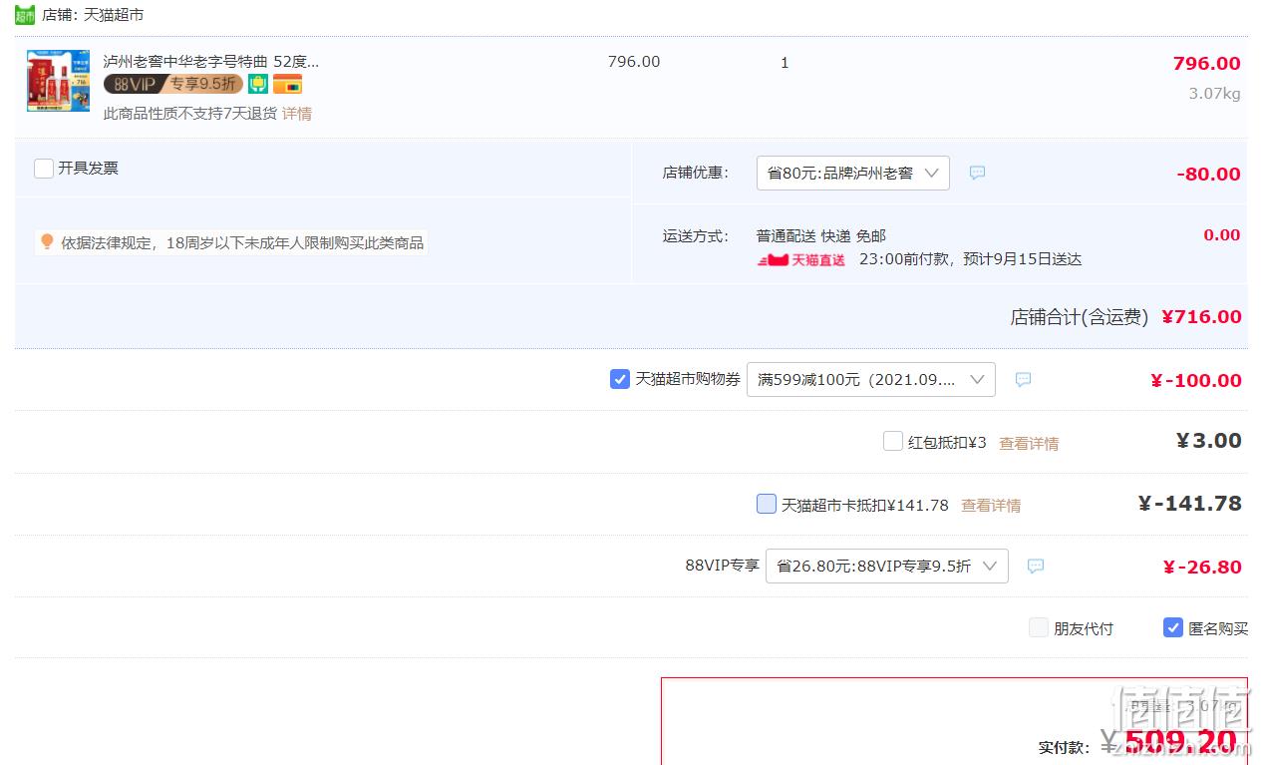This screenshot has width=1261, height=765.
Task: Toggle the 朋友代付 checkbox
Action: (x=1039, y=627)
